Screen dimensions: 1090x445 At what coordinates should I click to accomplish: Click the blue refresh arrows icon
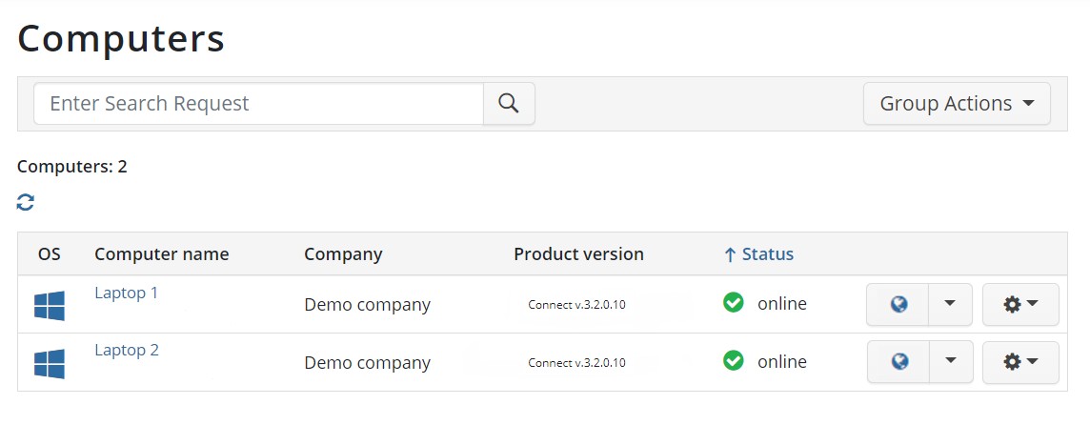[26, 202]
